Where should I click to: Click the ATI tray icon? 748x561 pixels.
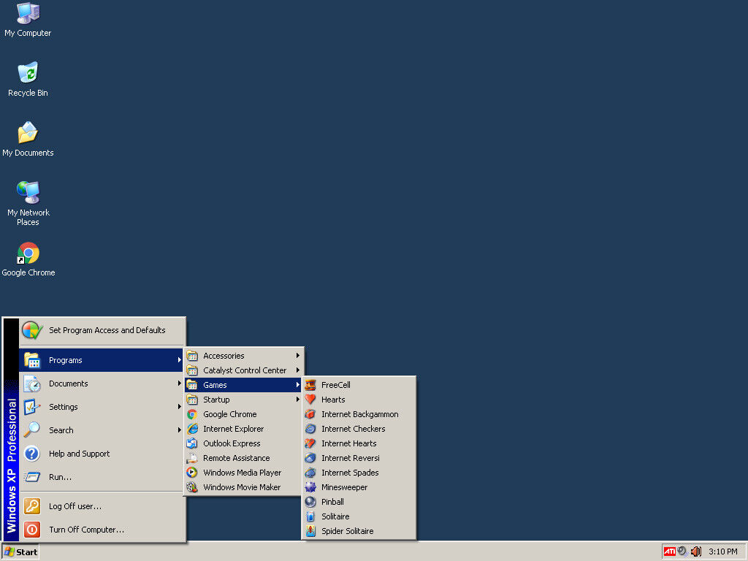(669, 552)
